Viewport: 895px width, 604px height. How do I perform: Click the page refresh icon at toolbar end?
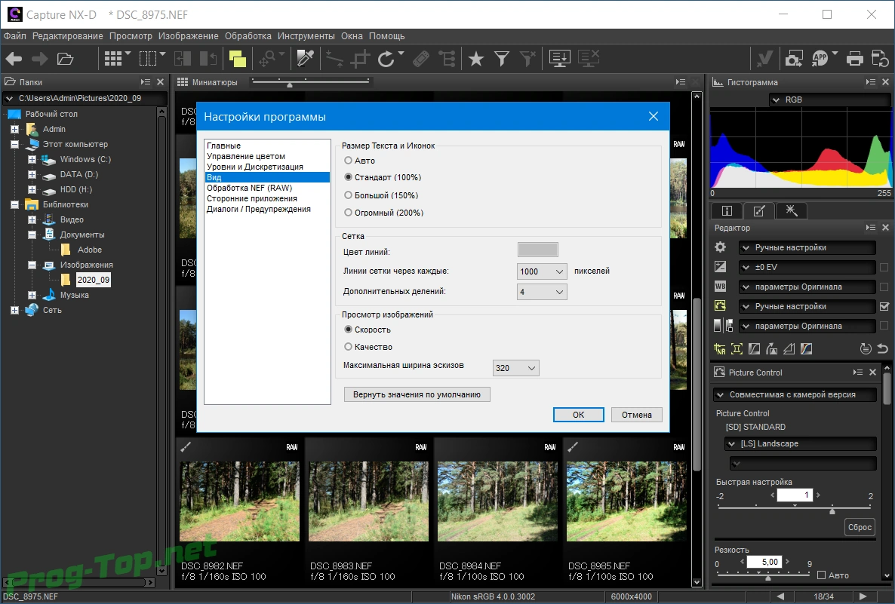point(880,59)
